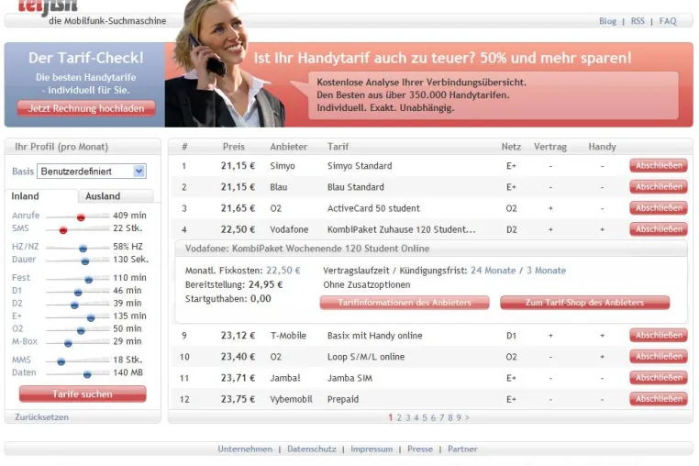The height and width of the screenshot is (466, 699).
Task: Click the D1 minutes slider handle
Action: pyautogui.click(x=78, y=293)
